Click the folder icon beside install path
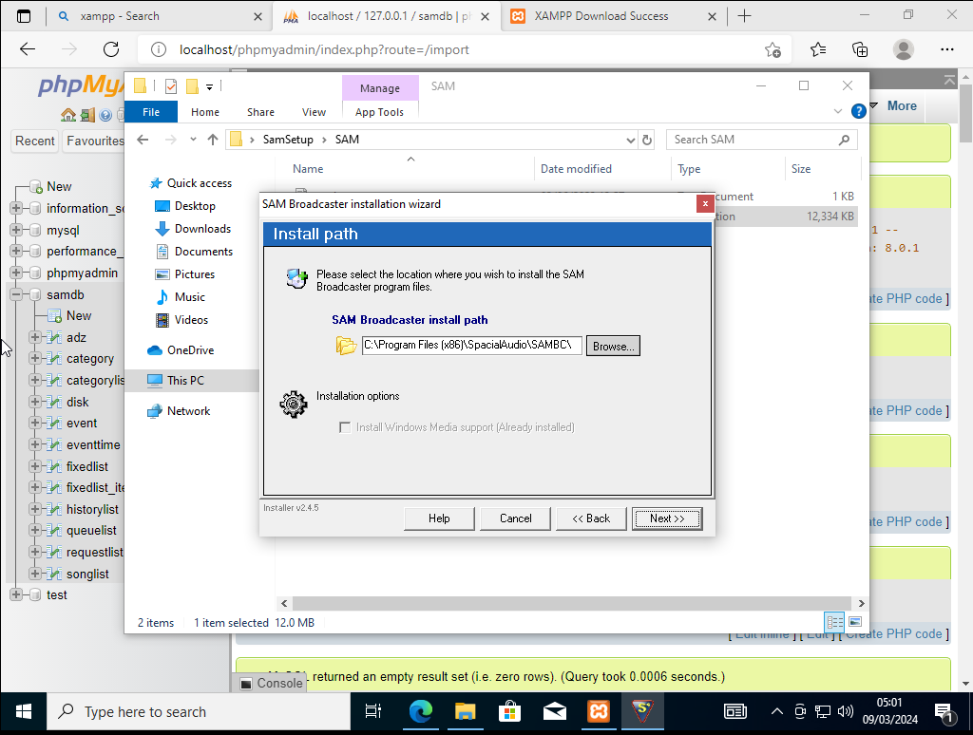The width and height of the screenshot is (973, 735). (346, 346)
